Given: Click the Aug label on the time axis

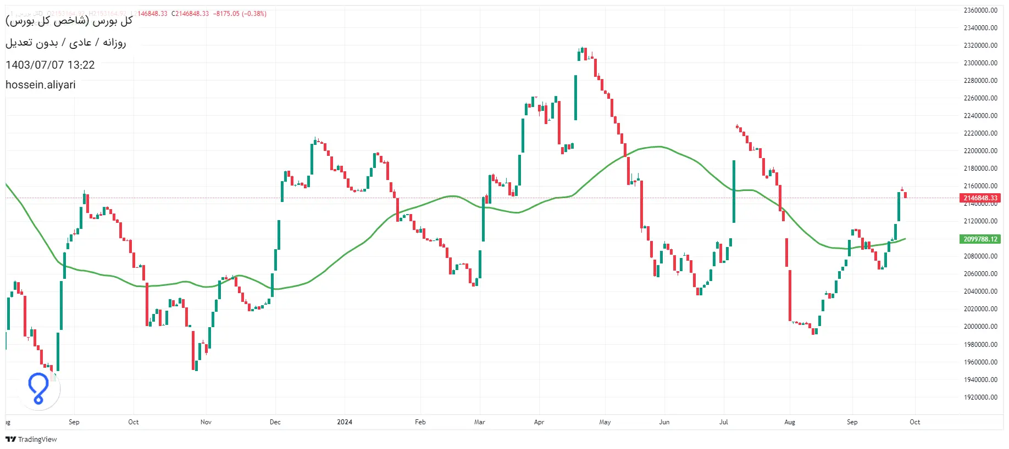Looking at the screenshot, I should tap(790, 422).
